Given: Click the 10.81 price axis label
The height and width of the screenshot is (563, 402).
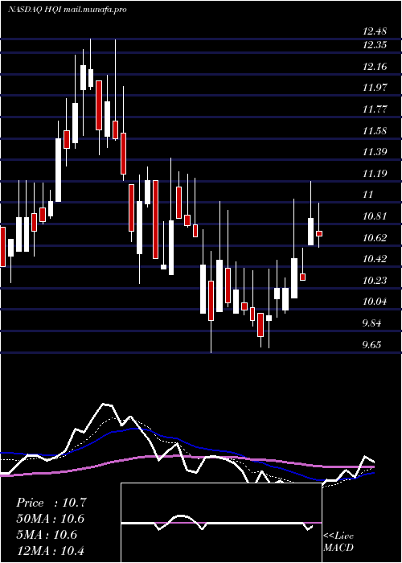Looking at the screenshot, I should pyautogui.click(x=375, y=216).
